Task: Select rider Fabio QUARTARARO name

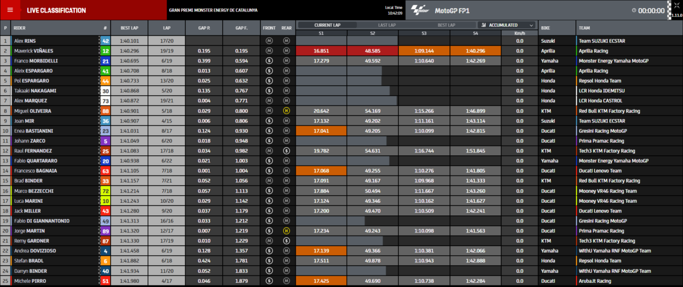Action: pyautogui.click(x=34, y=161)
